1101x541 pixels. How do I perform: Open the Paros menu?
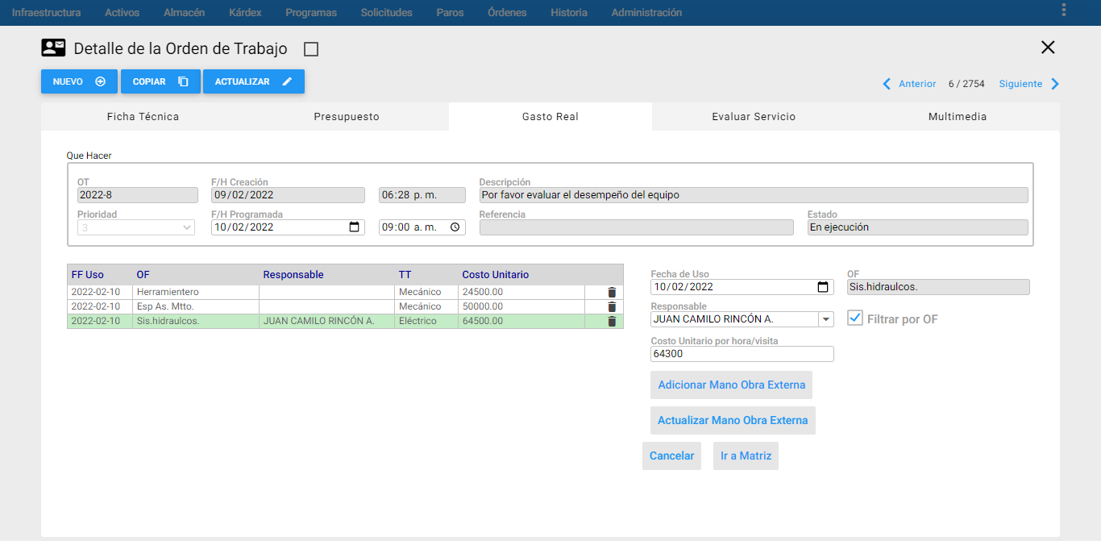coord(450,13)
